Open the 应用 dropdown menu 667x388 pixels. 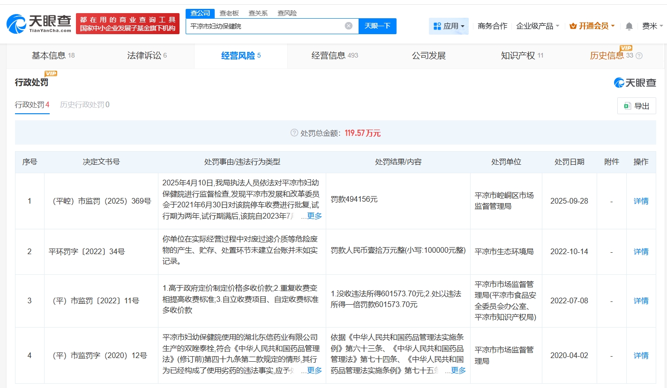click(449, 26)
